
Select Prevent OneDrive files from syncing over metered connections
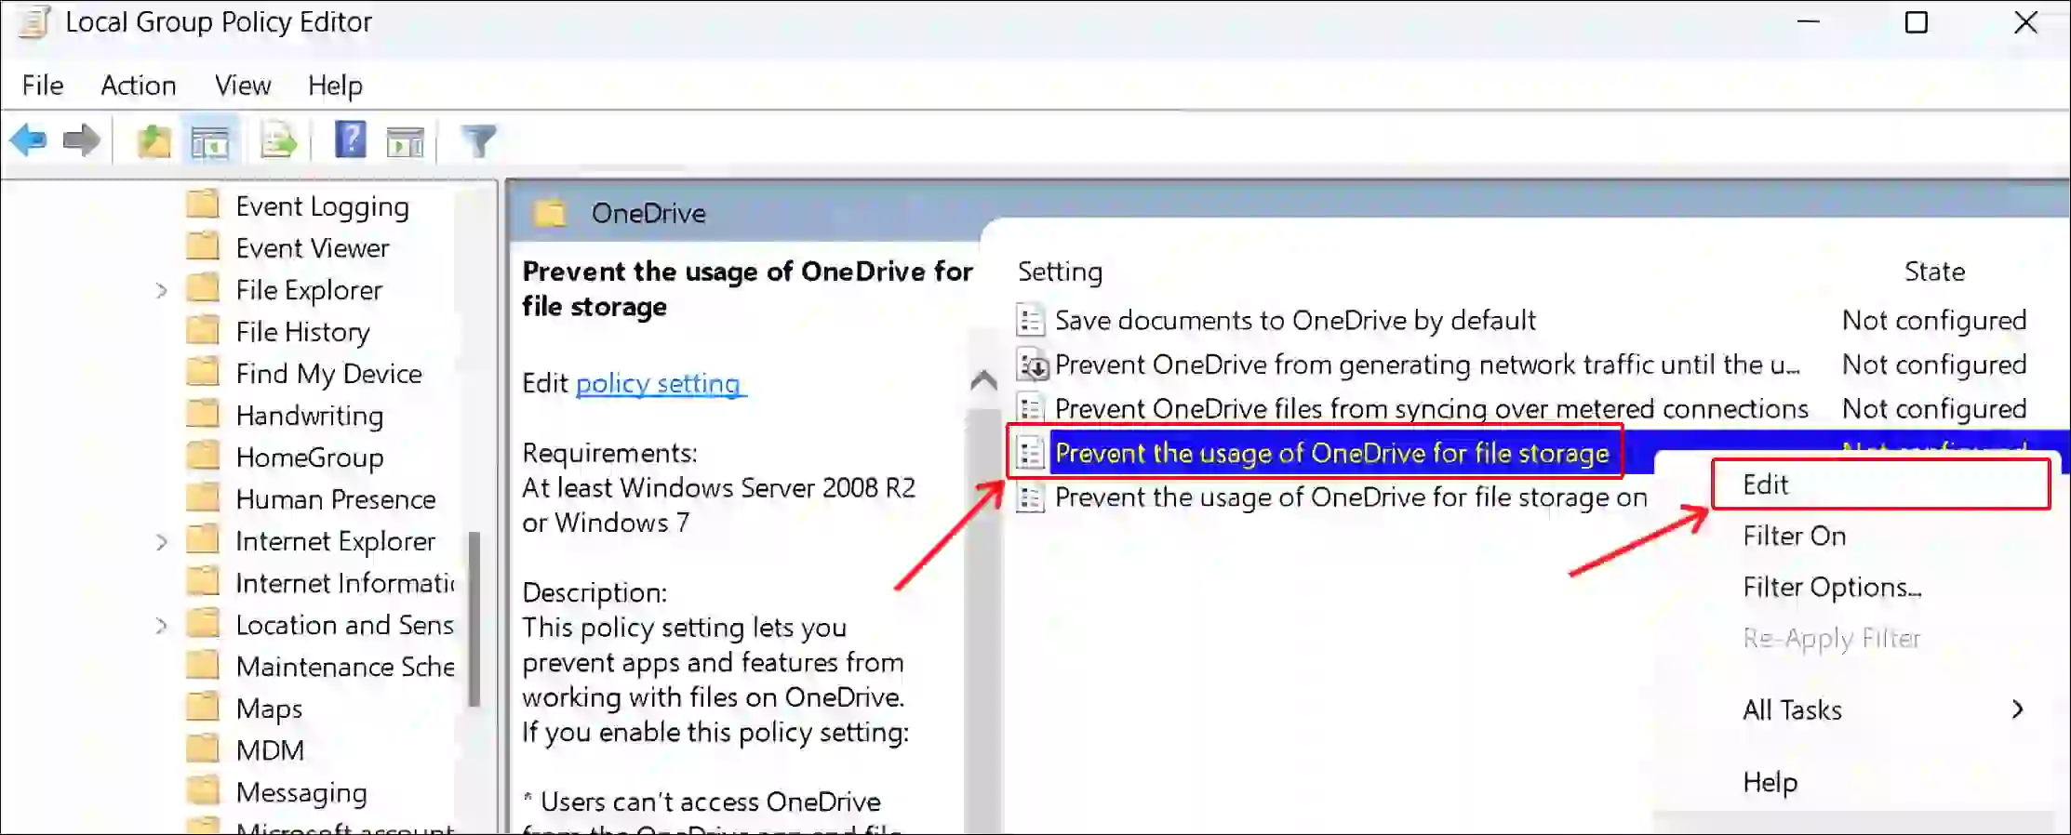coord(1431,408)
